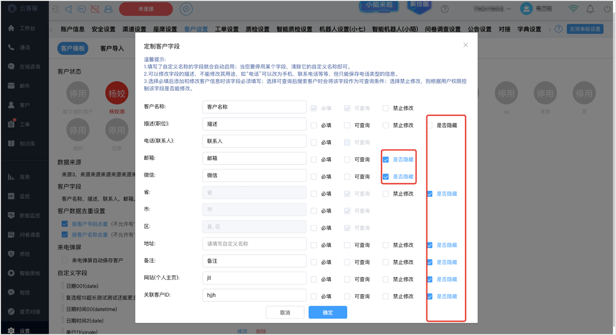Open 知识库 in the left sidebar
The width and height of the screenshot is (616, 335).
[24, 144]
